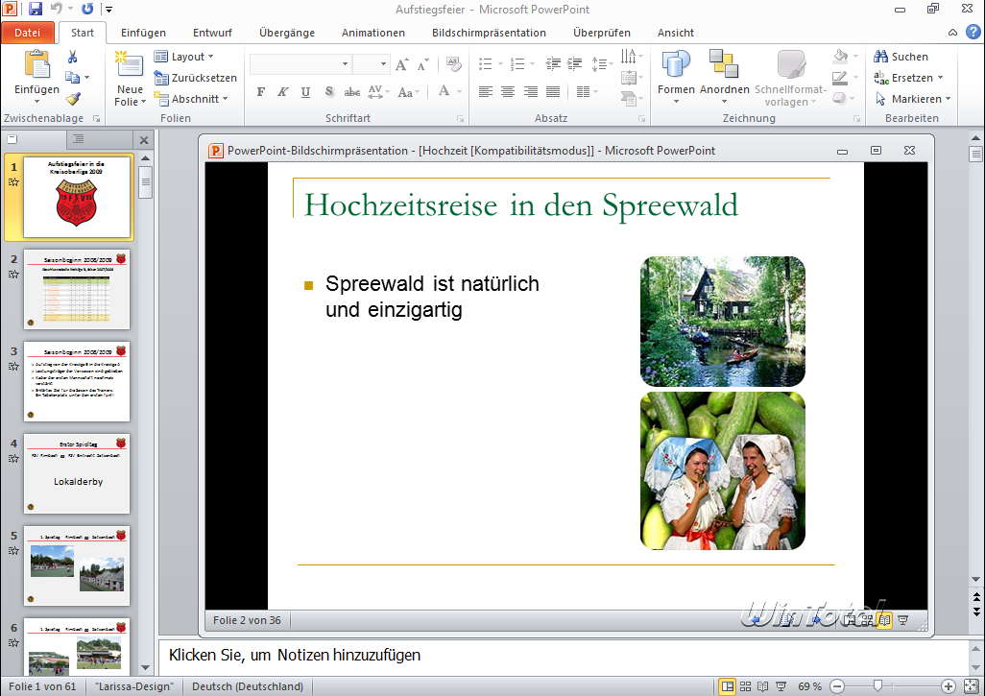
Task: Select slide 5 thumbnail with photos
Action: pos(77,566)
